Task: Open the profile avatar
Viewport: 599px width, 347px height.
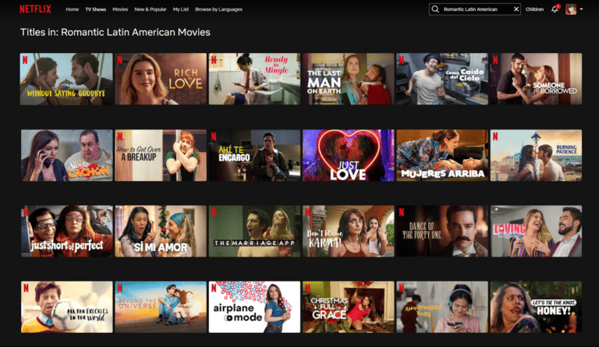Action: pos(571,9)
